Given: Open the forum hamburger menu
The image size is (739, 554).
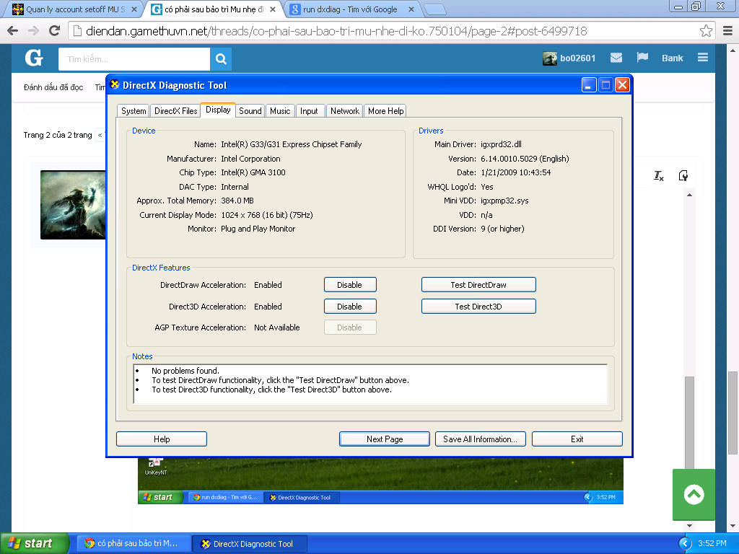Looking at the screenshot, I should click(703, 58).
